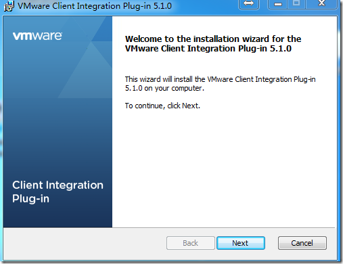
Task: Click the 'To continue, click Next.' text
Action: pos(162,106)
